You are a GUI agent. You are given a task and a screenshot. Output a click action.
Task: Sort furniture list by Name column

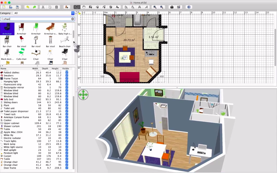pyautogui.click(x=16, y=69)
